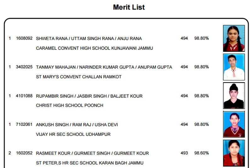This screenshot has width=252, height=168.
Task: Select St Mary's Convent Challan Ramkot text
Action: (x=79, y=77)
